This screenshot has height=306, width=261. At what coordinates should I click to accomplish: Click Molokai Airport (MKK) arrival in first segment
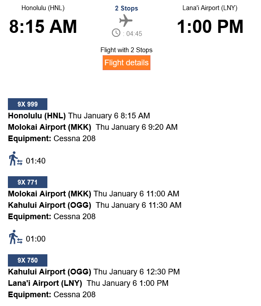point(50,127)
